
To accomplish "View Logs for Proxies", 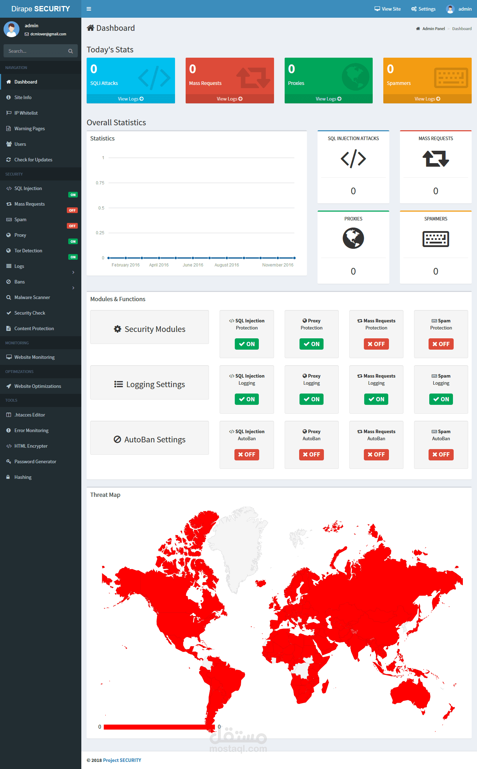I will point(328,99).
